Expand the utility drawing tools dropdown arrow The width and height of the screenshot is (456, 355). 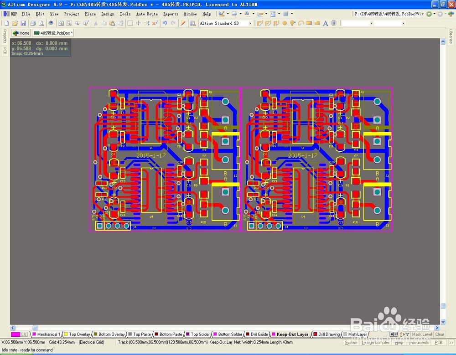(x=228, y=14)
